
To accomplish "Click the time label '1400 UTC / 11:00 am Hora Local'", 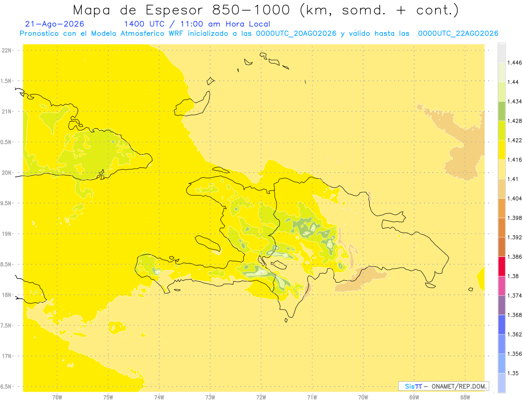I will (x=197, y=24).
